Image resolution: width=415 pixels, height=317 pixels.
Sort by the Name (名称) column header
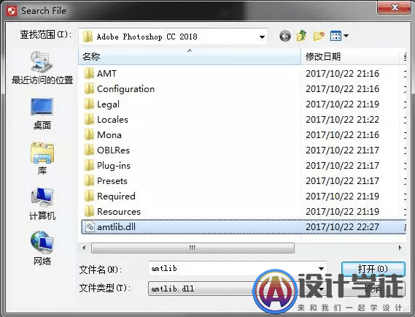(x=190, y=56)
